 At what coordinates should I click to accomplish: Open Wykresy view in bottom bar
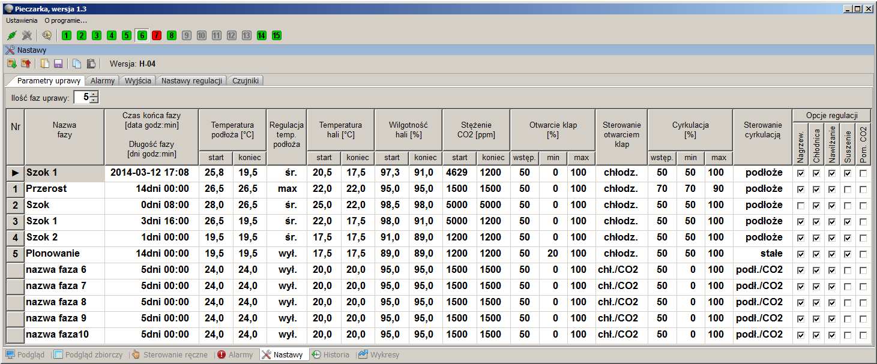379,354
